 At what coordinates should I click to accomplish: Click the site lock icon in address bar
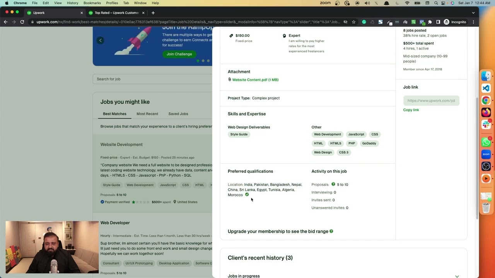click(x=32, y=22)
